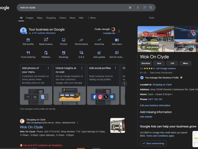The height and width of the screenshot is (149, 198).
Task: Open options on Add photos of menu card
Action: click(48, 68)
